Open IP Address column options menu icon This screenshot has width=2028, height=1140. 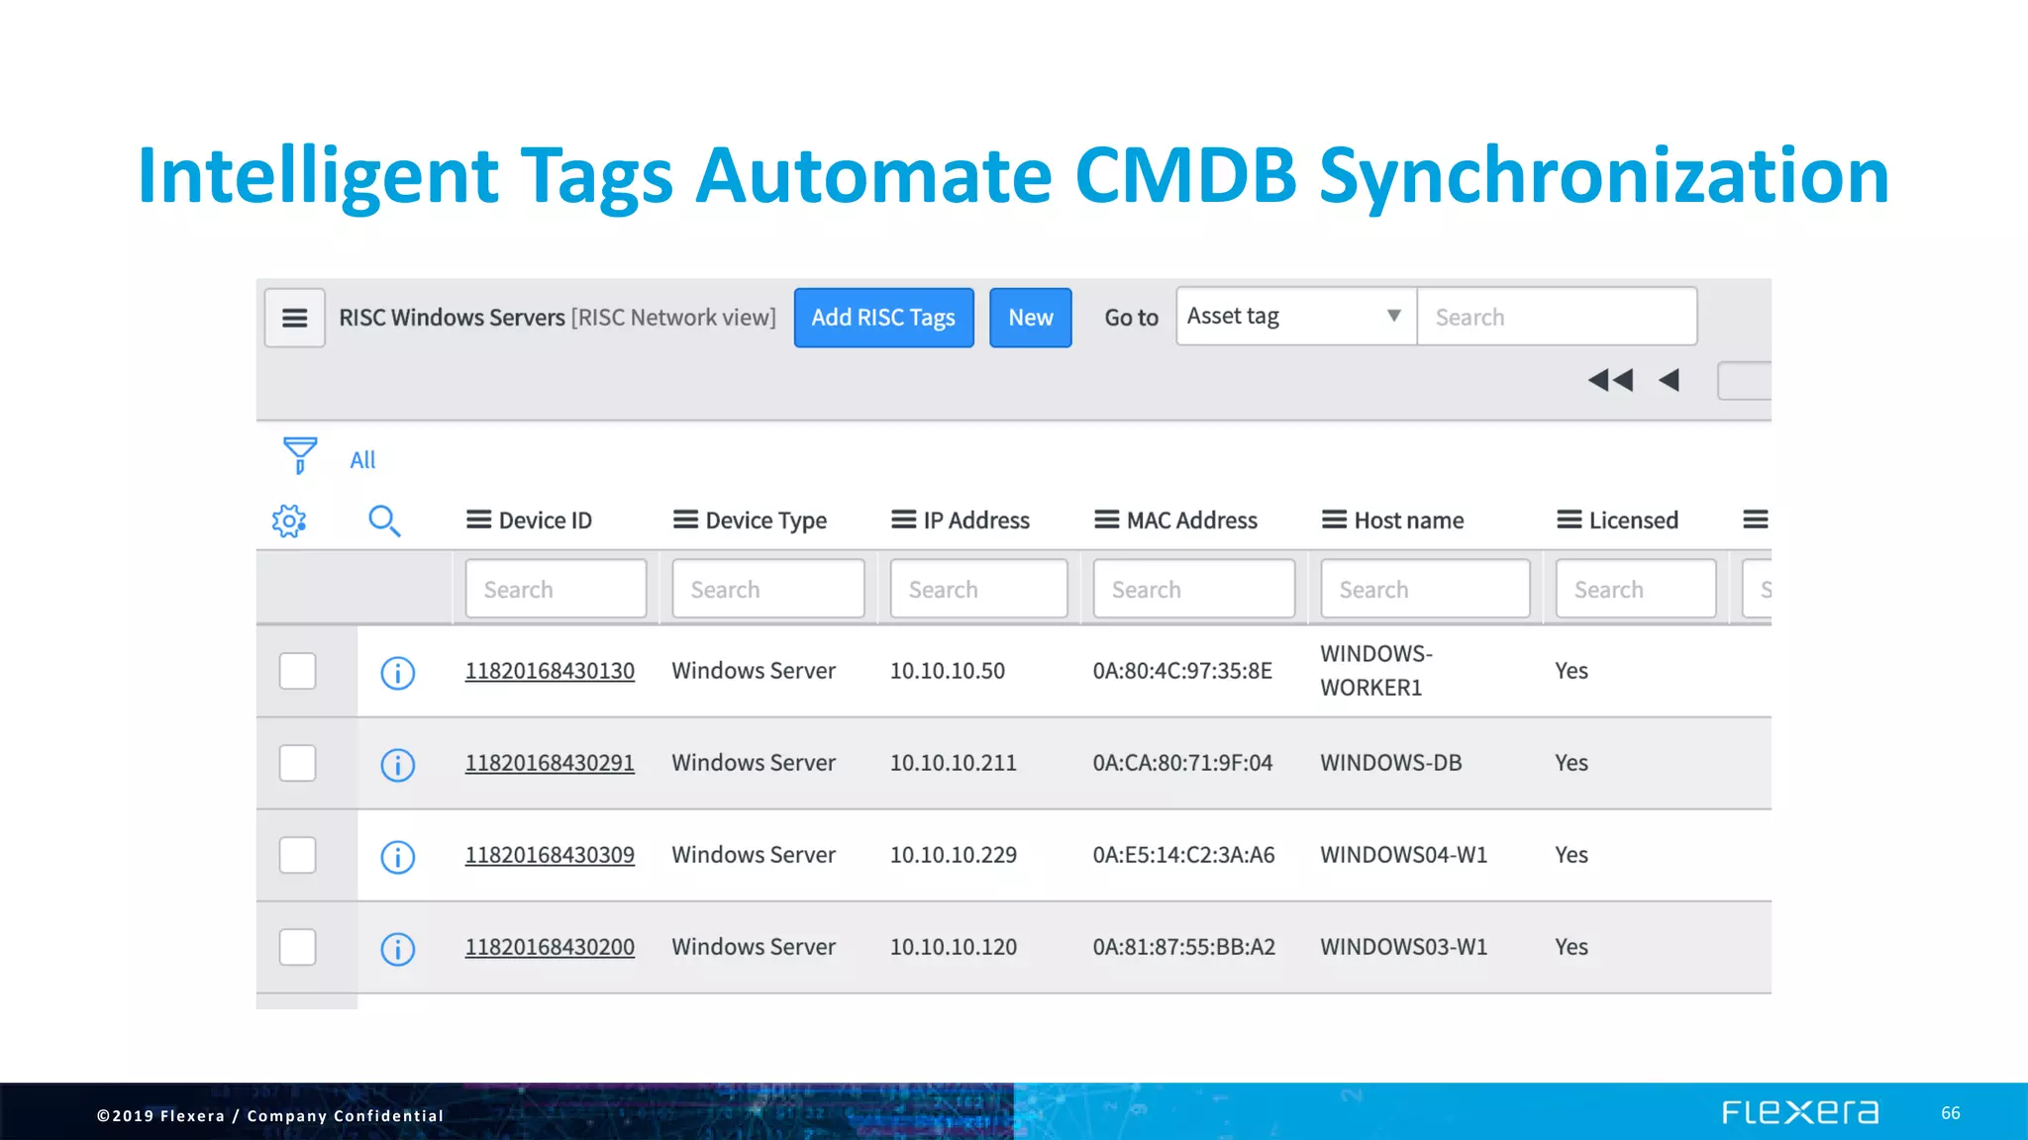[903, 520]
